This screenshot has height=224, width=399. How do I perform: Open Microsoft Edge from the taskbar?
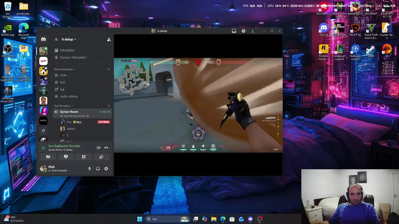(x=223, y=219)
